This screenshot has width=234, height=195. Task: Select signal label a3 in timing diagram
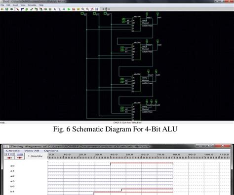click(12, 181)
